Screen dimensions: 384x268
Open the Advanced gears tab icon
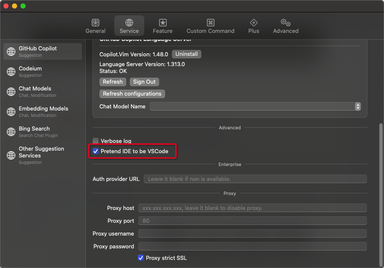tap(285, 23)
